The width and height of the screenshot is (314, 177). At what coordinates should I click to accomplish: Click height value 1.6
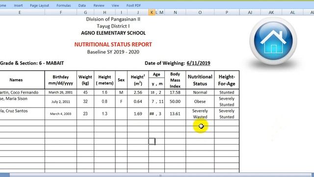[x=105, y=92]
